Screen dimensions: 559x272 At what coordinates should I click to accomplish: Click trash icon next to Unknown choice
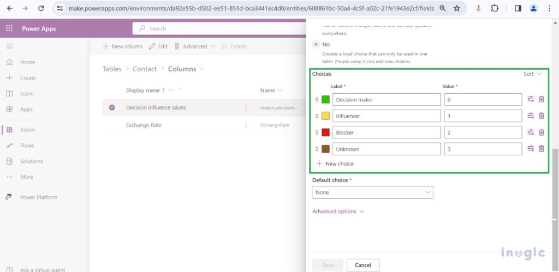pyautogui.click(x=541, y=149)
